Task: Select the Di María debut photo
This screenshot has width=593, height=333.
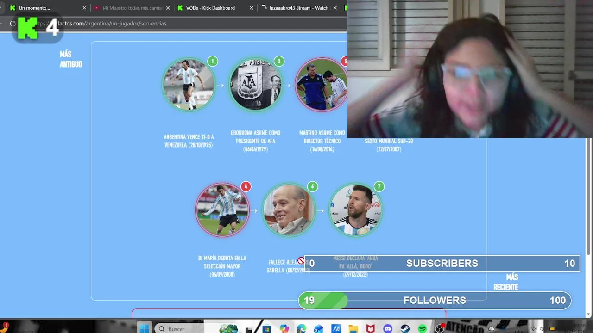Action: 222,210
